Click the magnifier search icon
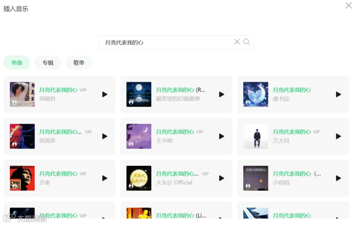356x225 pixels. coord(246,42)
